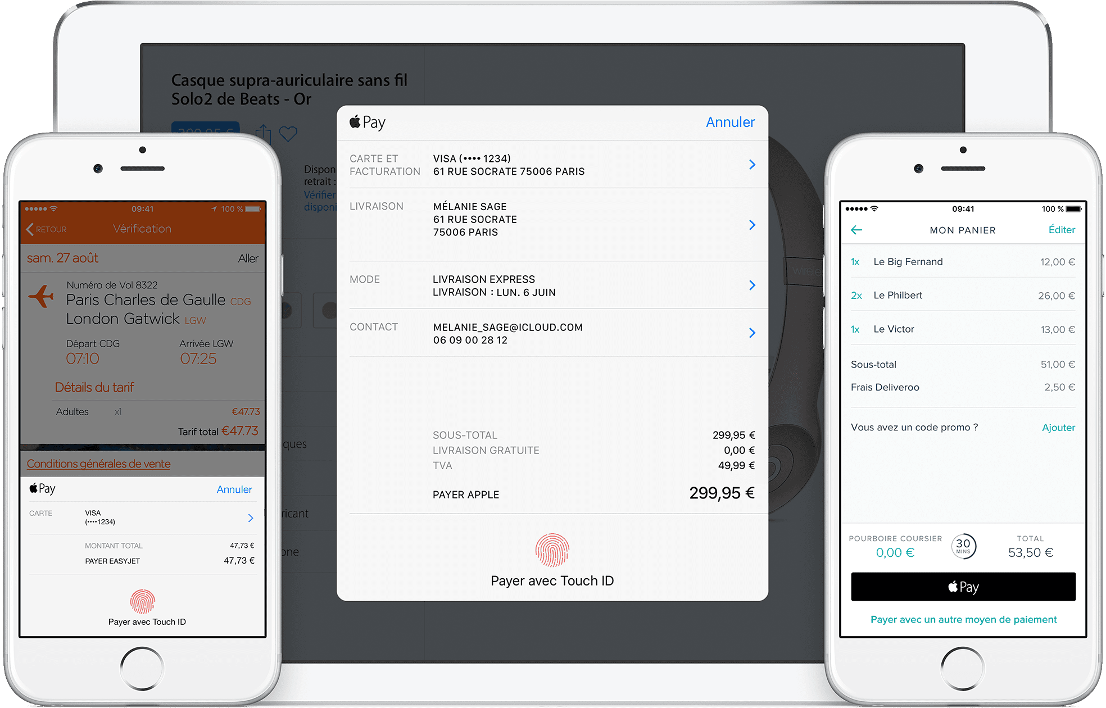Screen dimensions: 1106x708
Task: Tap the Total 53,50 € amount
Action: click(1030, 553)
